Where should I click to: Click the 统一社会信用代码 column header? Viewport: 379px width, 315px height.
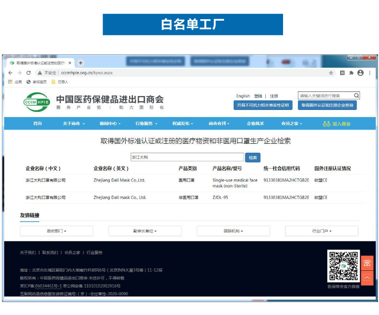pyautogui.click(x=282, y=169)
